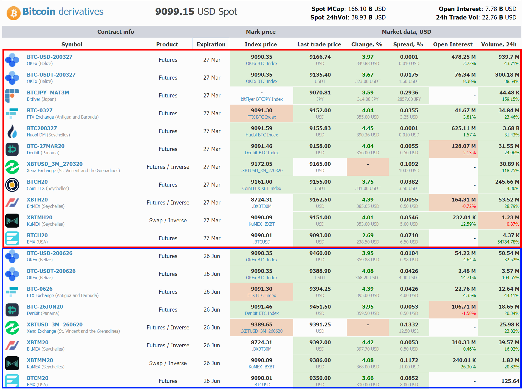
Task: Open the BTCM20 EMX contract link
Action: click(x=38, y=378)
